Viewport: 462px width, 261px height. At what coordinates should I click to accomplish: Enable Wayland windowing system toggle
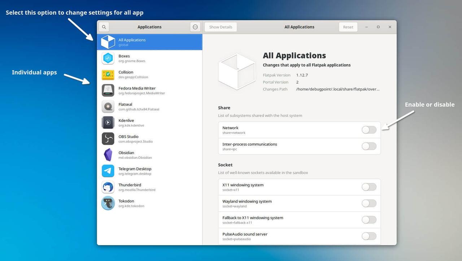(369, 203)
